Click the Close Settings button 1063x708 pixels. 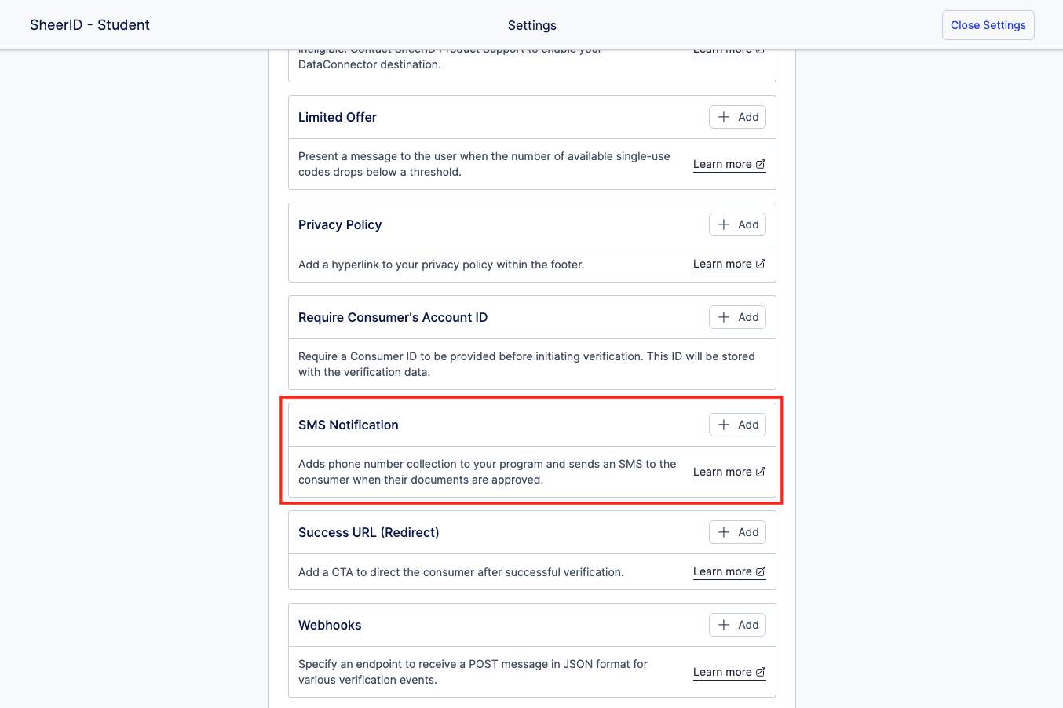coord(988,25)
